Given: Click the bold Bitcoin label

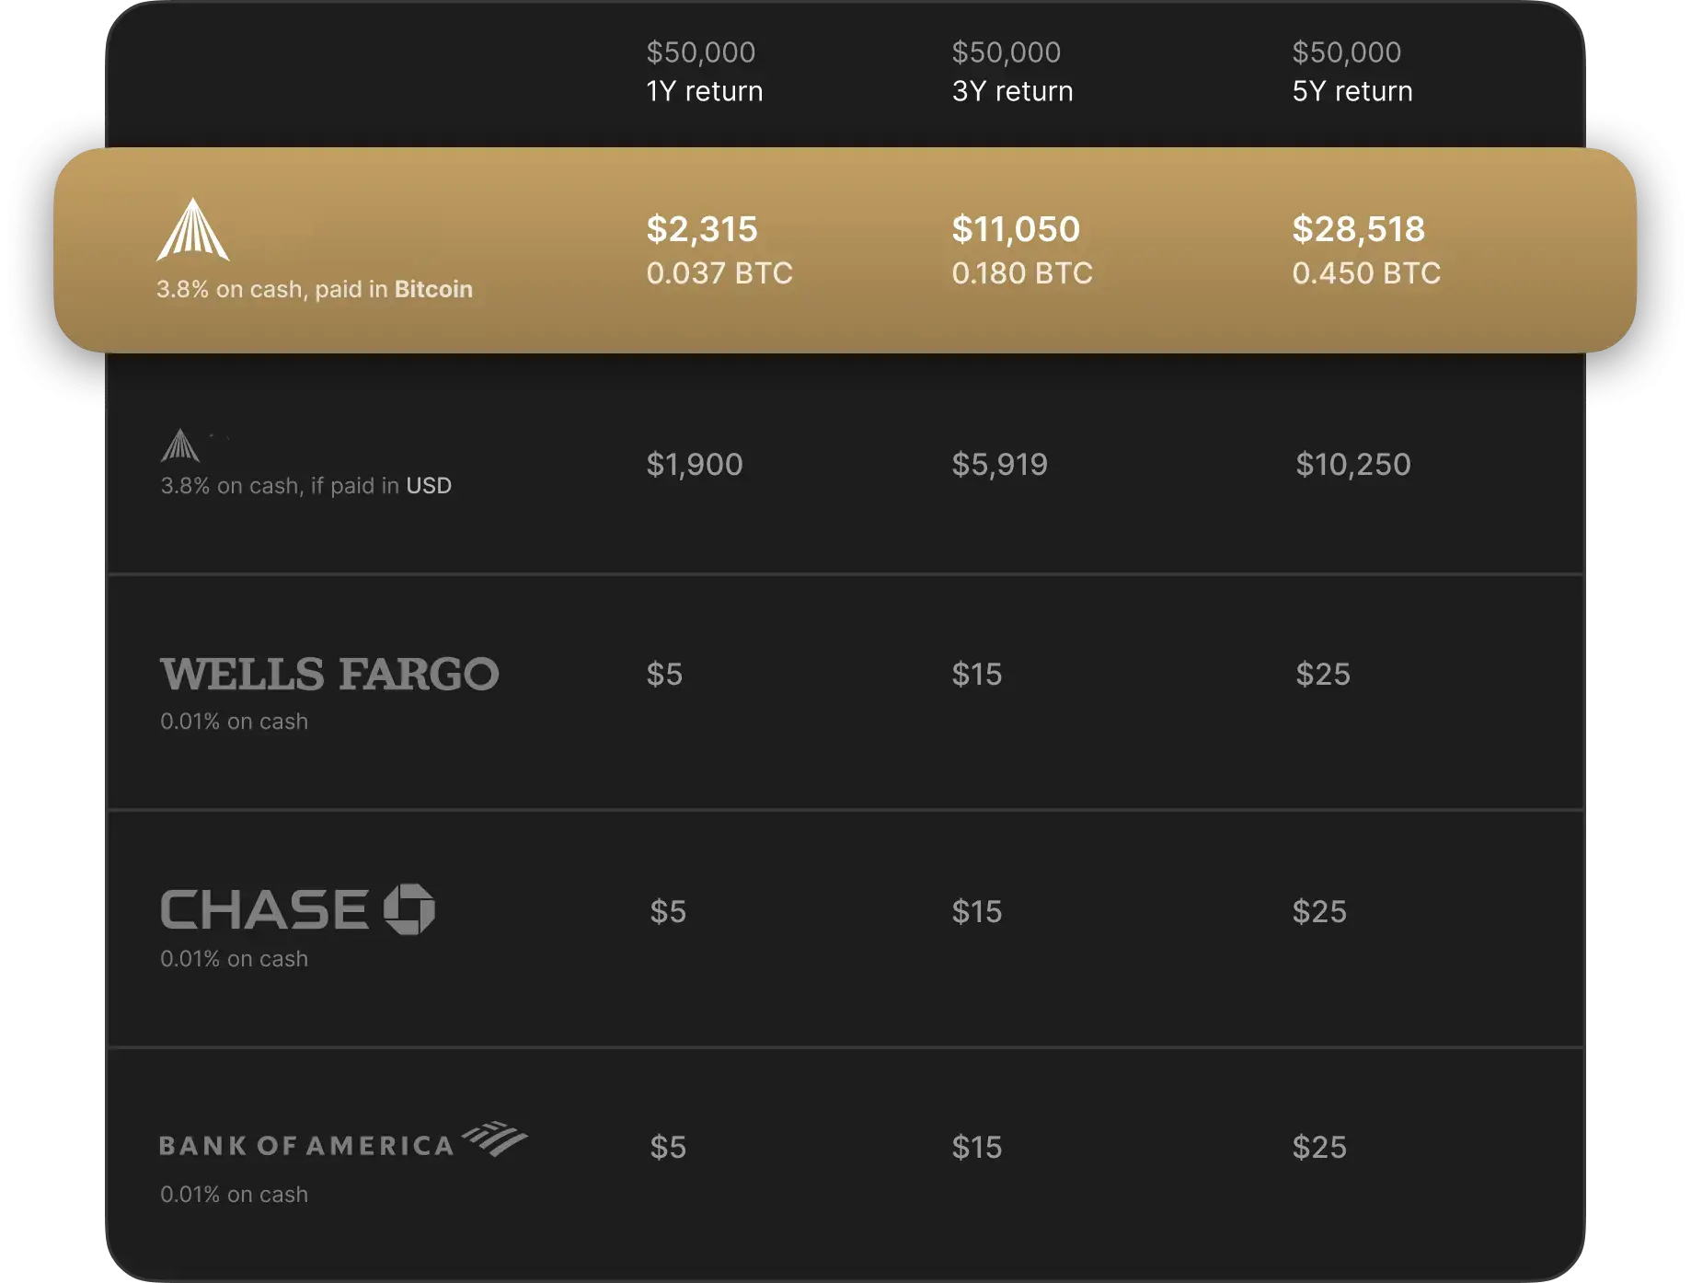Looking at the screenshot, I should click(x=433, y=289).
